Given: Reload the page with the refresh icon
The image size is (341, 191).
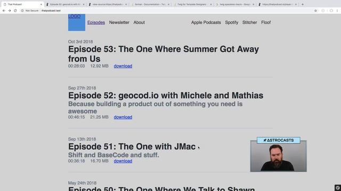Looking at the screenshot, I should tap(15, 11).
